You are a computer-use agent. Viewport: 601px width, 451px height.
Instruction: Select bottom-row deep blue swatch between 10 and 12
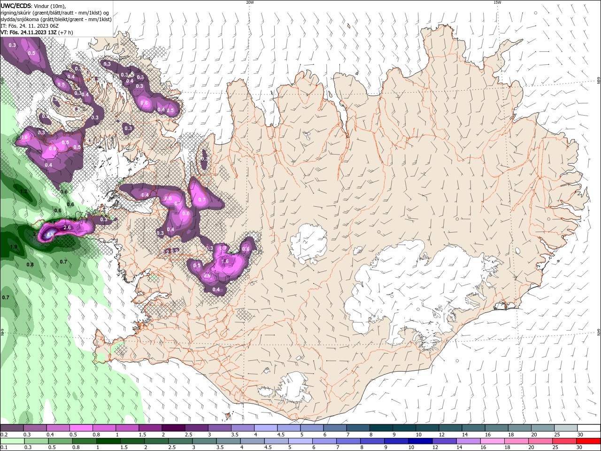pos(419,441)
